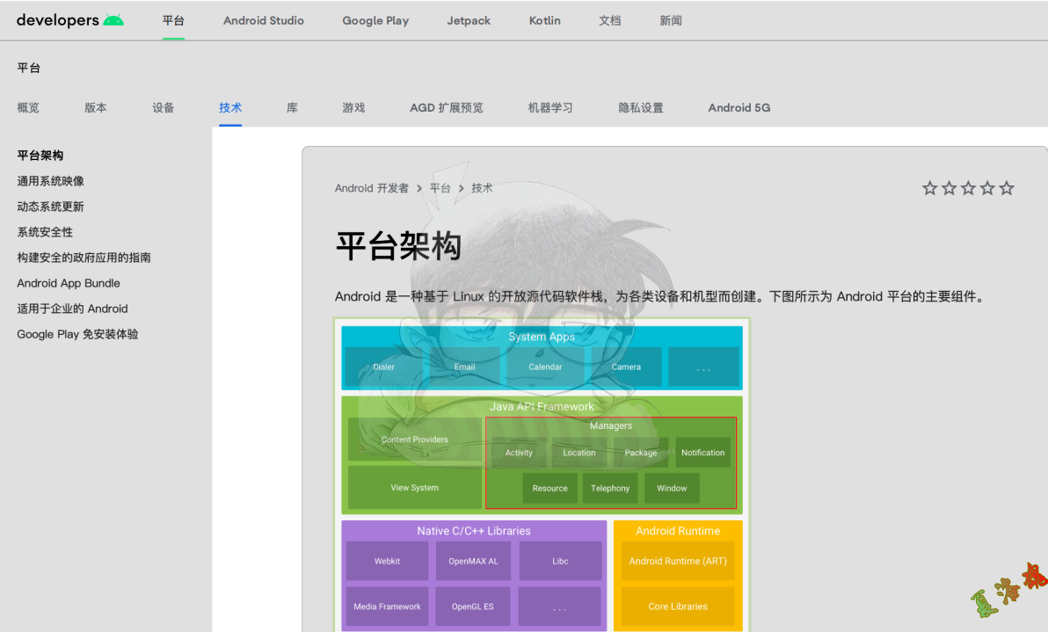Click the Media Framework tile
Screen dimensions: 1048x632
[x=387, y=606]
